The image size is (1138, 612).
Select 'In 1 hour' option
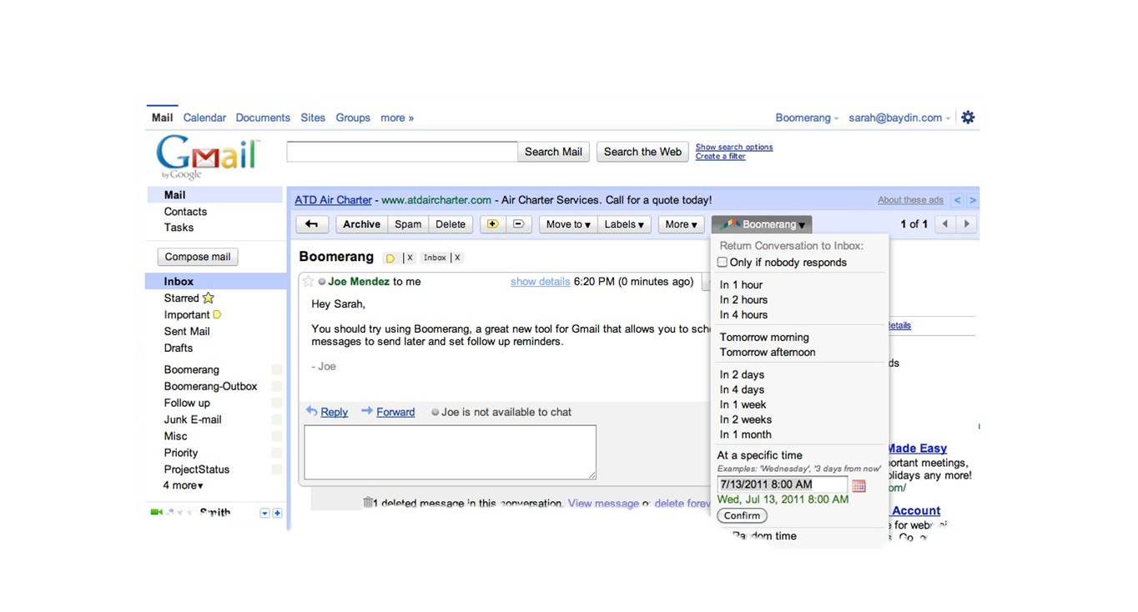[741, 285]
